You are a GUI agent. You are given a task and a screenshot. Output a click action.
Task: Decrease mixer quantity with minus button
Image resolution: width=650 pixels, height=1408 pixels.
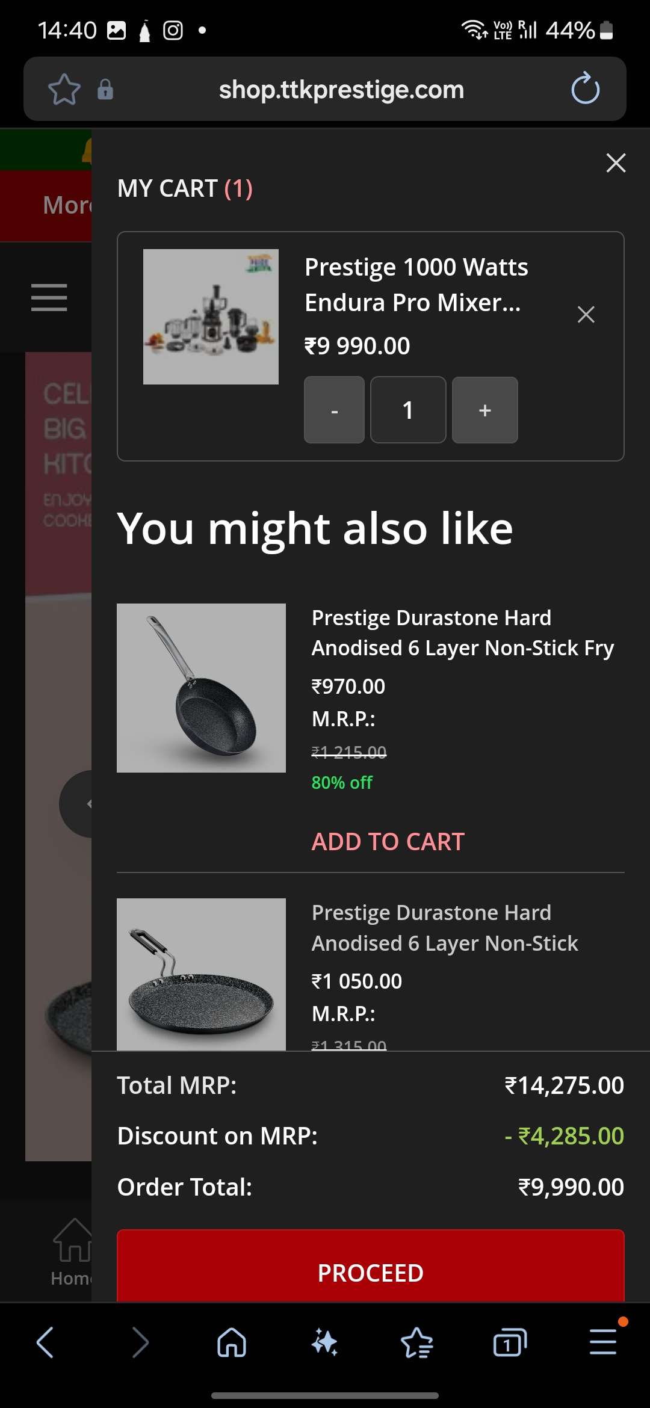pyautogui.click(x=334, y=410)
